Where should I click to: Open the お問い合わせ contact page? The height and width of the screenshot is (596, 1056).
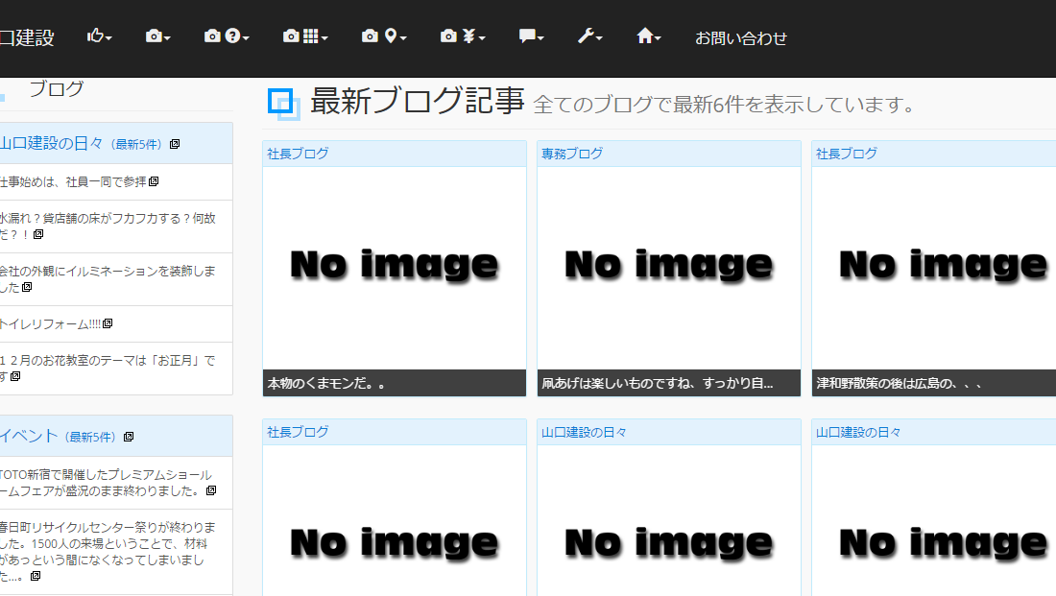(x=740, y=38)
